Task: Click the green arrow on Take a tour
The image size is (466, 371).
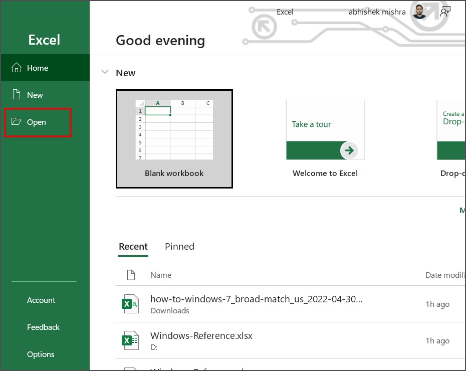Action: 349,150
